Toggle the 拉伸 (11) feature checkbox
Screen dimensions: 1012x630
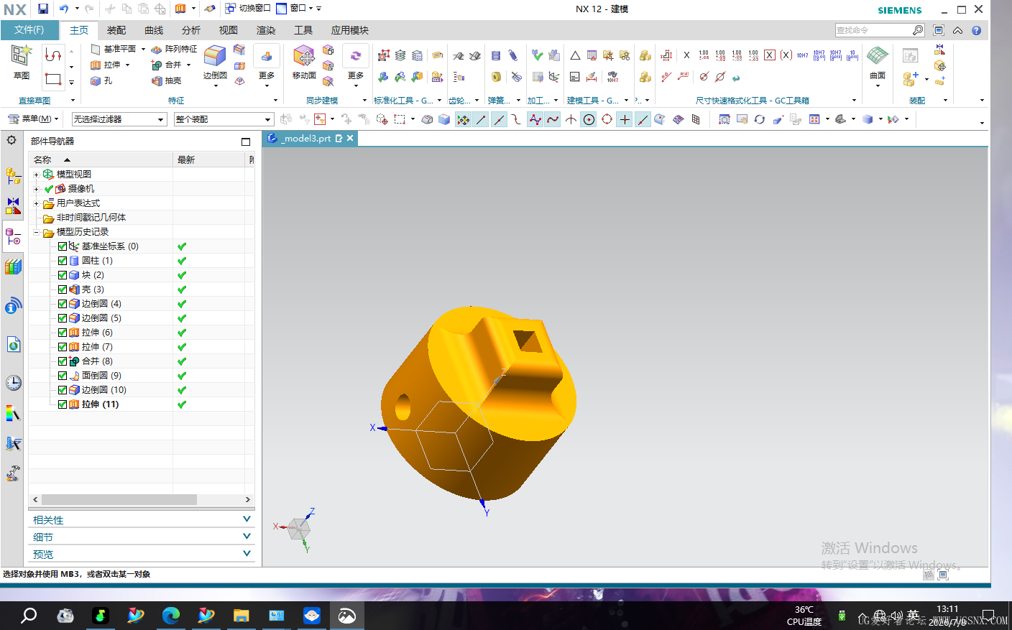(63, 404)
